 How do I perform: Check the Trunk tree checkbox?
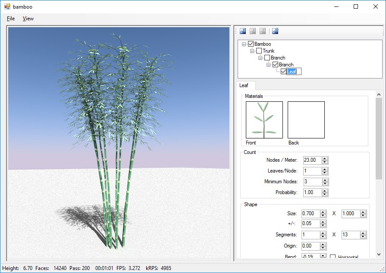click(x=259, y=51)
